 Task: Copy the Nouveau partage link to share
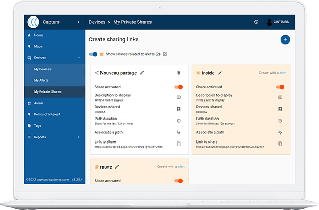click(x=179, y=144)
